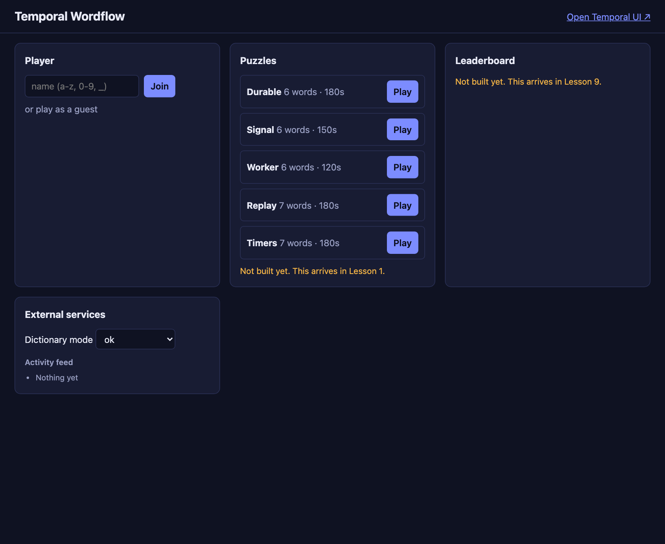Image resolution: width=665 pixels, height=544 pixels.
Task: Play the Durable puzzle
Action: coord(402,92)
